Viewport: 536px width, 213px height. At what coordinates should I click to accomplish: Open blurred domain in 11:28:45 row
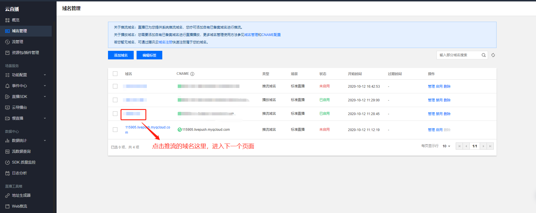(x=132, y=114)
